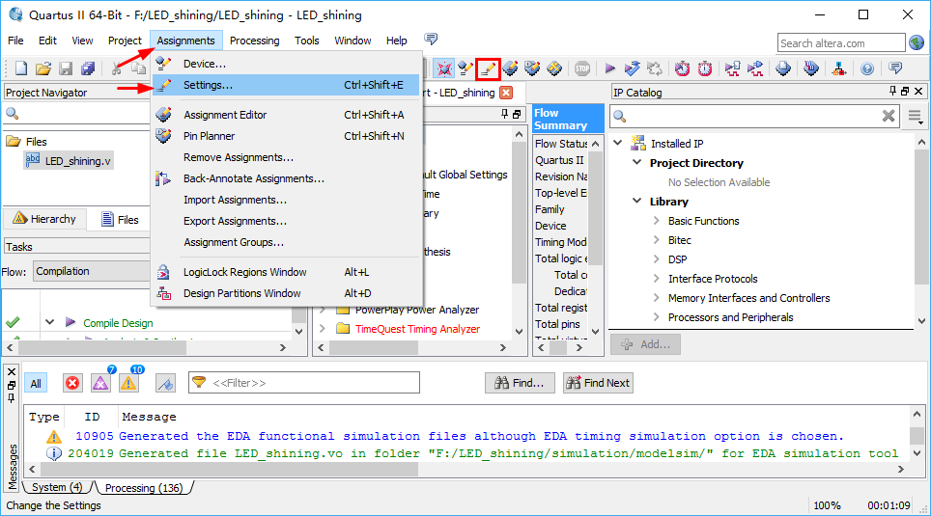Open LogicLock Regions Window entry
The image size is (931, 516).
point(286,272)
